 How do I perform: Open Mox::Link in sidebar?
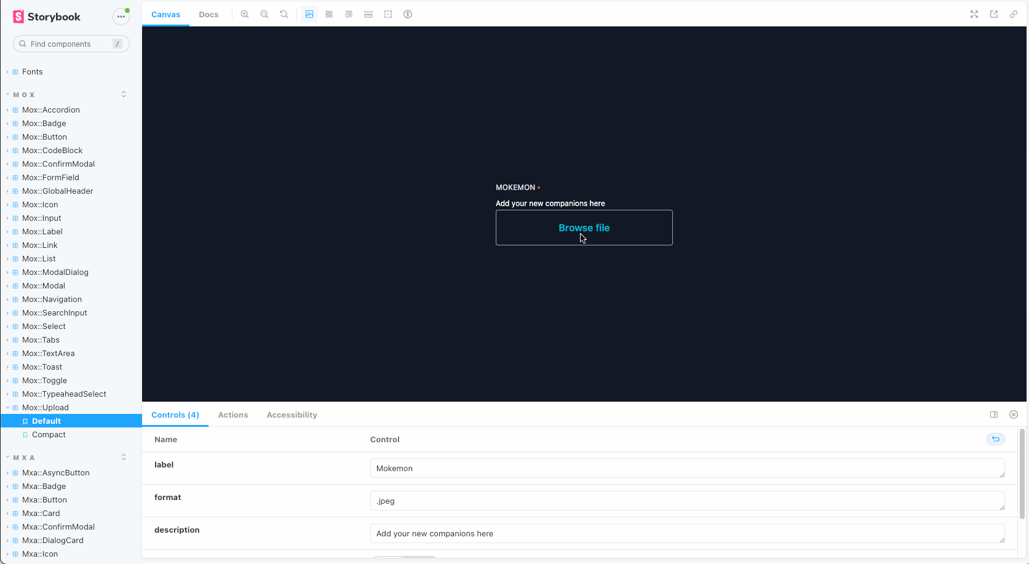click(x=40, y=245)
